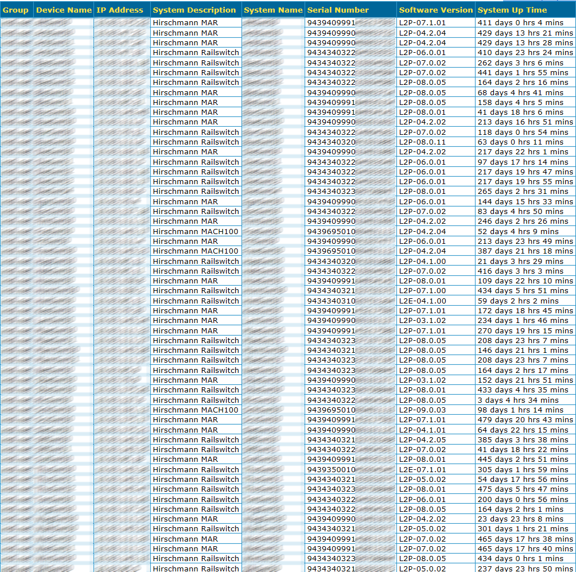
Task: Select serial number starting '9434340310'
Action: 332,301
